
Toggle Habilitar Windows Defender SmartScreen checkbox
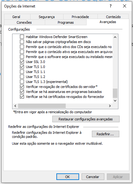pyautogui.click(x=22, y=37)
